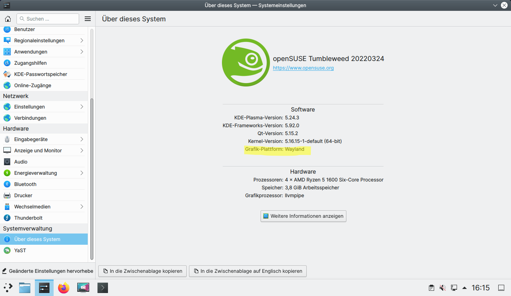Image resolution: width=511 pixels, height=296 pixels.
Task: Expand Wechselmedien chevron
Action: pyautogui.click(x=82, y=207)
